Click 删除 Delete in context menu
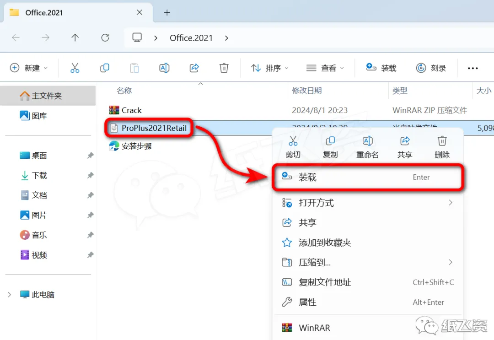Viewport: 494px width, 340px height. click(442, 147)
